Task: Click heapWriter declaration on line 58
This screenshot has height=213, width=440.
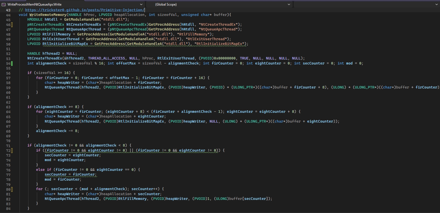Action: pos(69,83)
